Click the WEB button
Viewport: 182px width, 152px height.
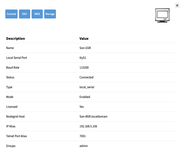tap(37, 14)
